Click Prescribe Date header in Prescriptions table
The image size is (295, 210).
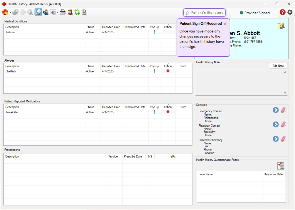(133, 156)
